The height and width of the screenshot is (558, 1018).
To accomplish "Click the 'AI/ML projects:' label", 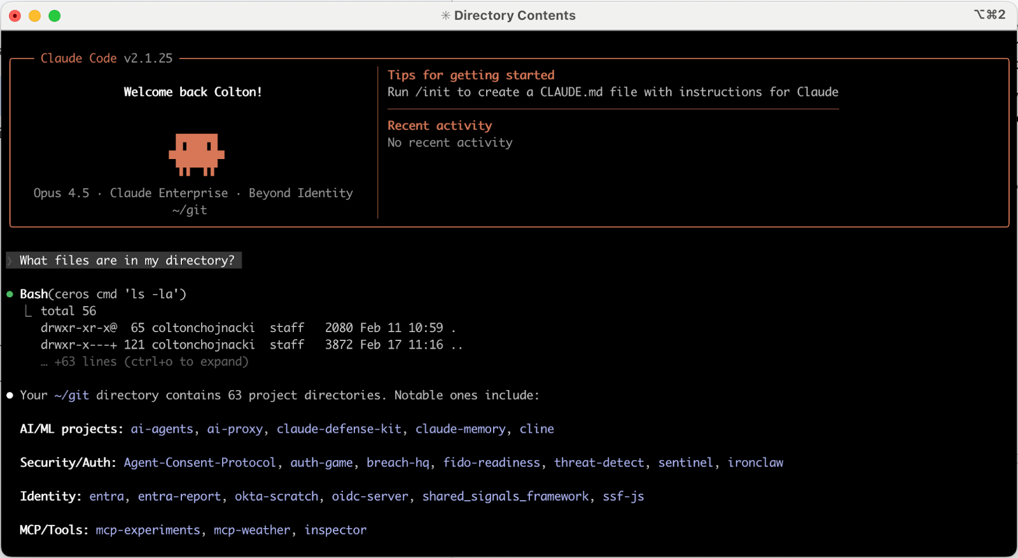I will point(71,429).
